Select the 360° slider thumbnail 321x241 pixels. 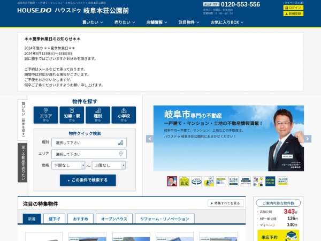coord(196,181)
